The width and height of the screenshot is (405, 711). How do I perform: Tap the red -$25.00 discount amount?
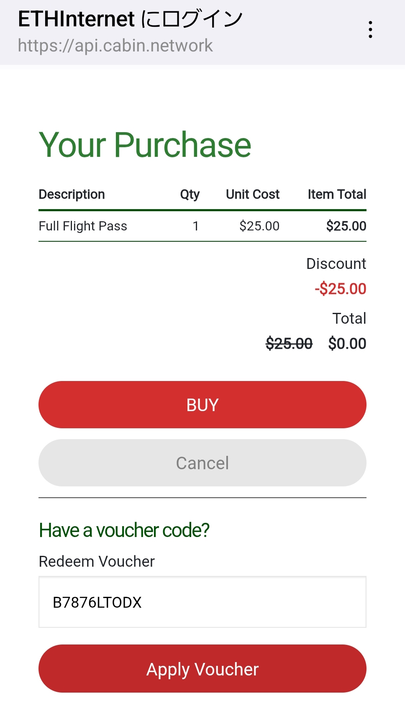tap(341, 289)
